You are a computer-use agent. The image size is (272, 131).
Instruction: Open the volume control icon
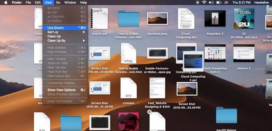coord(211,2)
